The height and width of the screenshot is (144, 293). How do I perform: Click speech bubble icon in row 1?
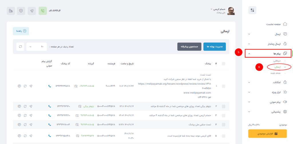click(x=19, y=86)
